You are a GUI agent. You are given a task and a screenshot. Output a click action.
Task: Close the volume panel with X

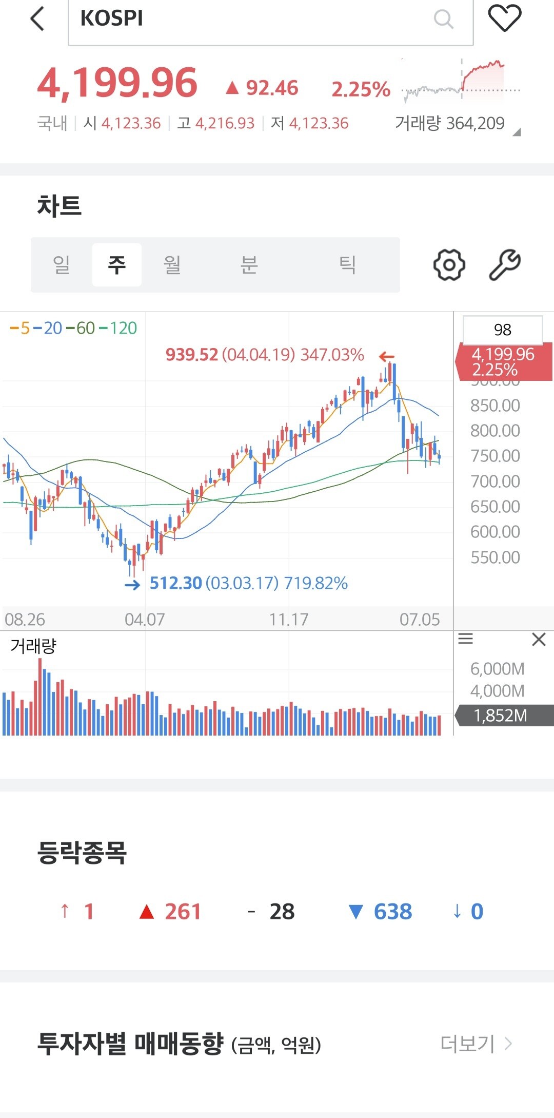coord(539,640)
